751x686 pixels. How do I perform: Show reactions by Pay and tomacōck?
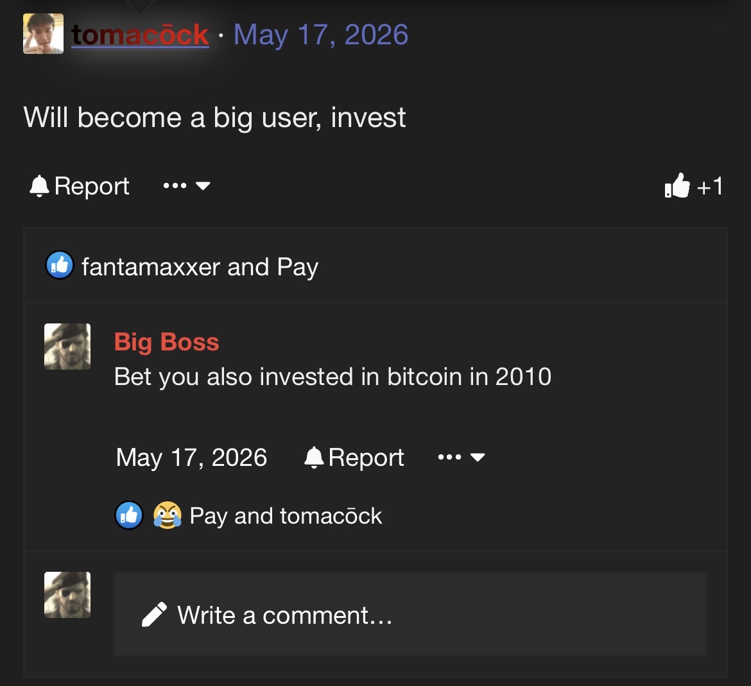[x=286, y=516]
